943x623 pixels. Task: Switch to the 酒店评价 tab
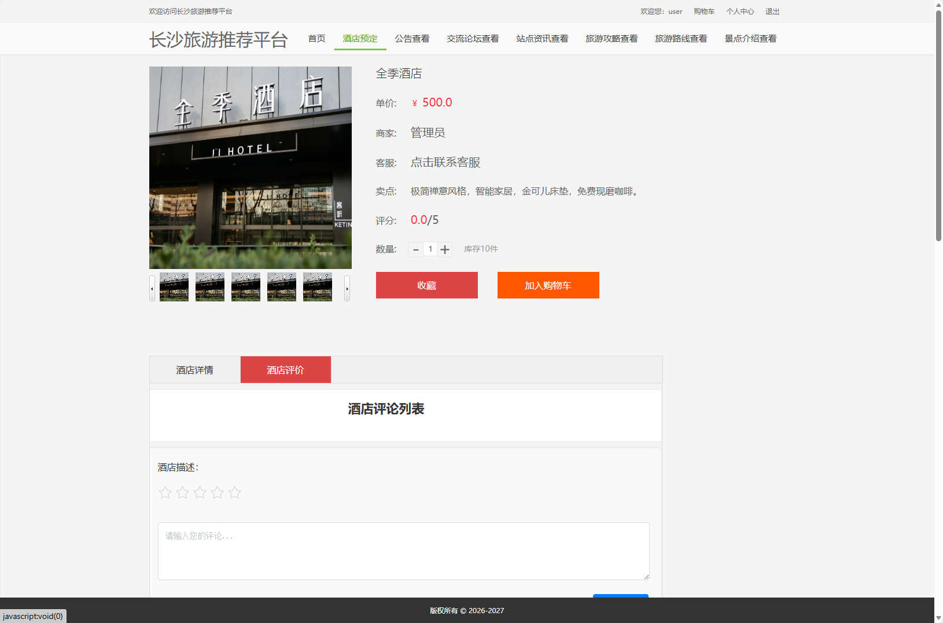[285, 370]
